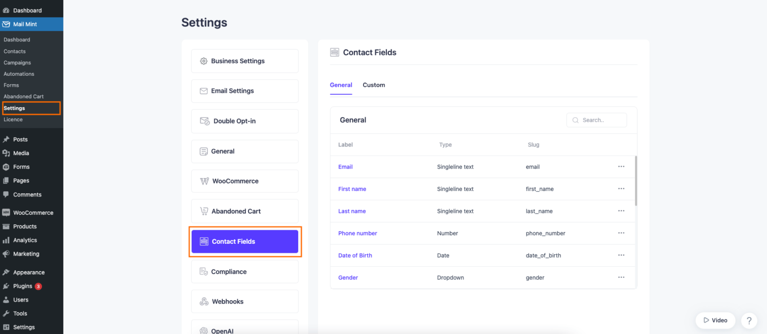Open the actions menu for the Email field
The image size is (767, 334).
tap(621, 167)
